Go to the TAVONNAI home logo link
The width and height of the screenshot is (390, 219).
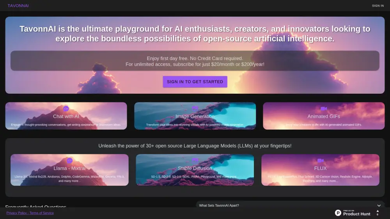pyautogui.click(x=18, y=6)
